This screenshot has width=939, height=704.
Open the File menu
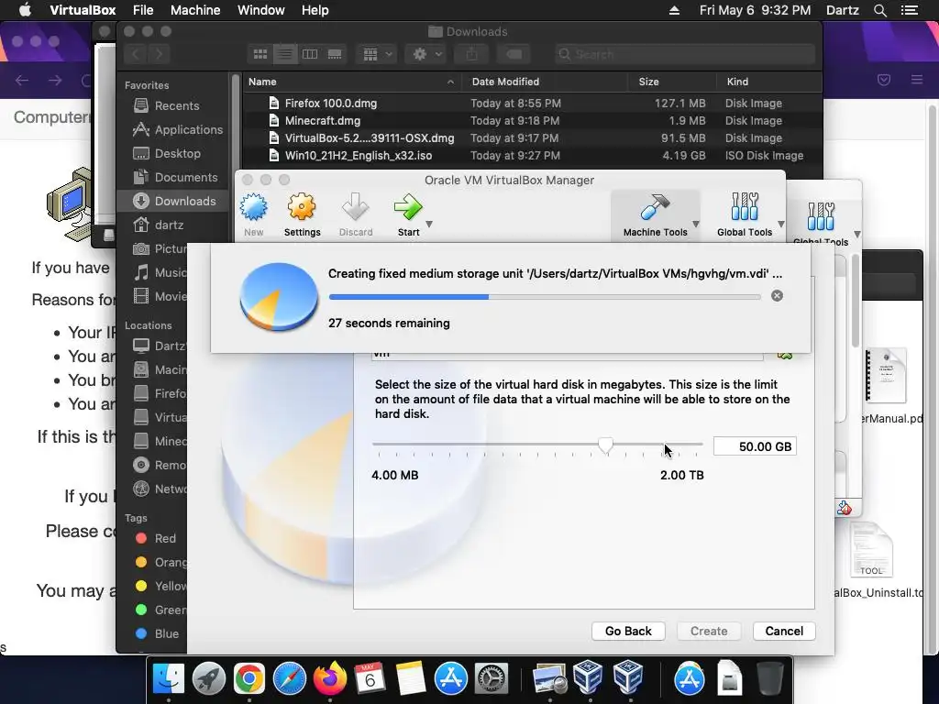tap(143, 10)
